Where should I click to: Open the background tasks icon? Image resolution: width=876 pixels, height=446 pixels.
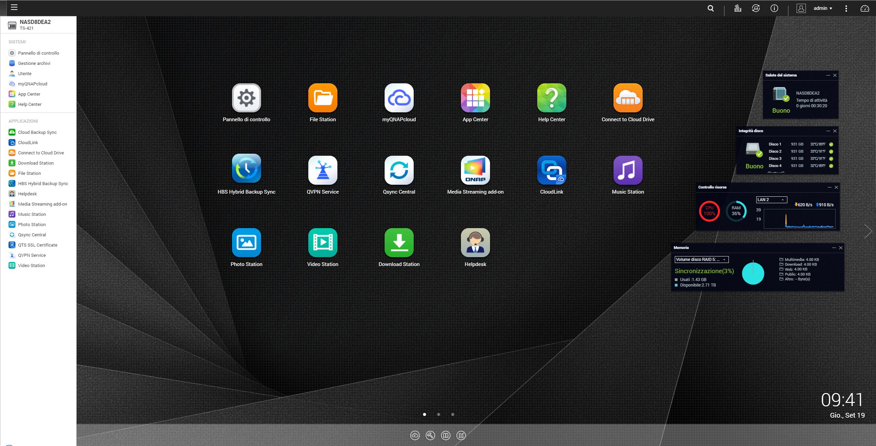click(x=738, y=9)
